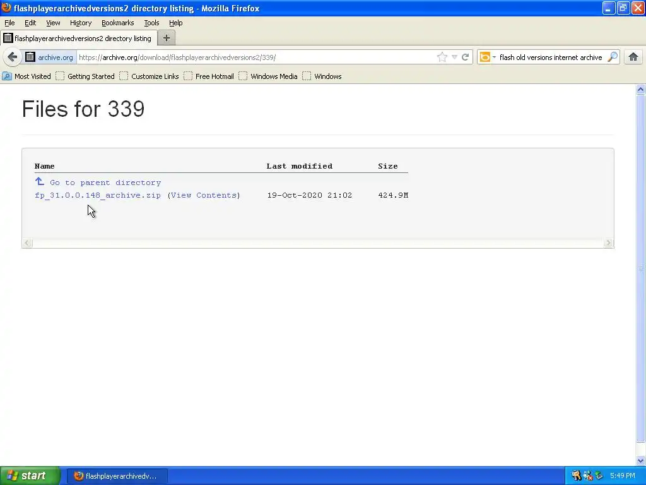The image size is (646, 485).
Task: Open the Windows Start menu
Action: click(30, 476)
